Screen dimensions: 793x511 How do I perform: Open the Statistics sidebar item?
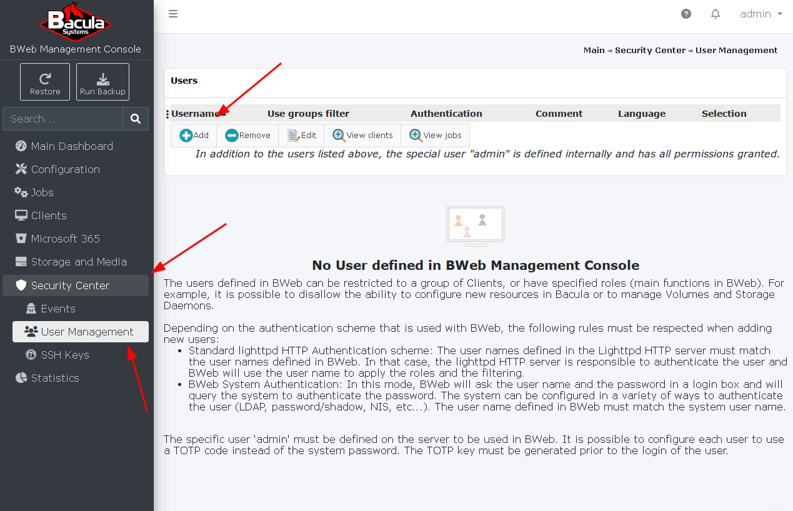point(76,378)
